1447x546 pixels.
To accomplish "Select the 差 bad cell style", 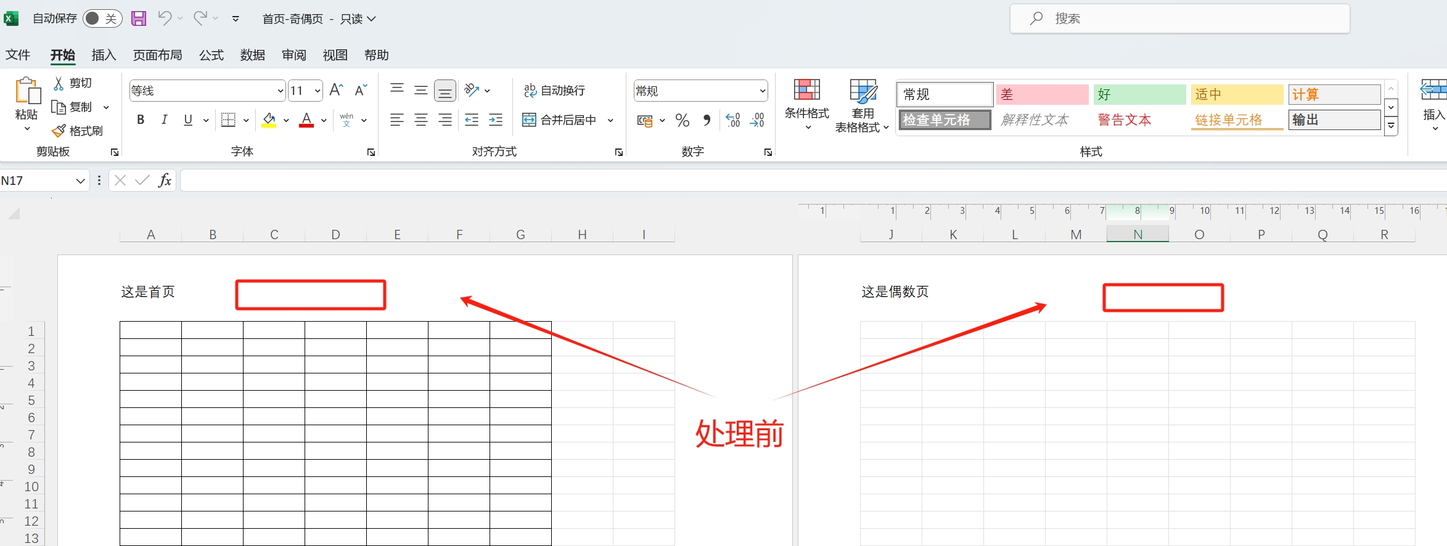I will point(1042,94).
